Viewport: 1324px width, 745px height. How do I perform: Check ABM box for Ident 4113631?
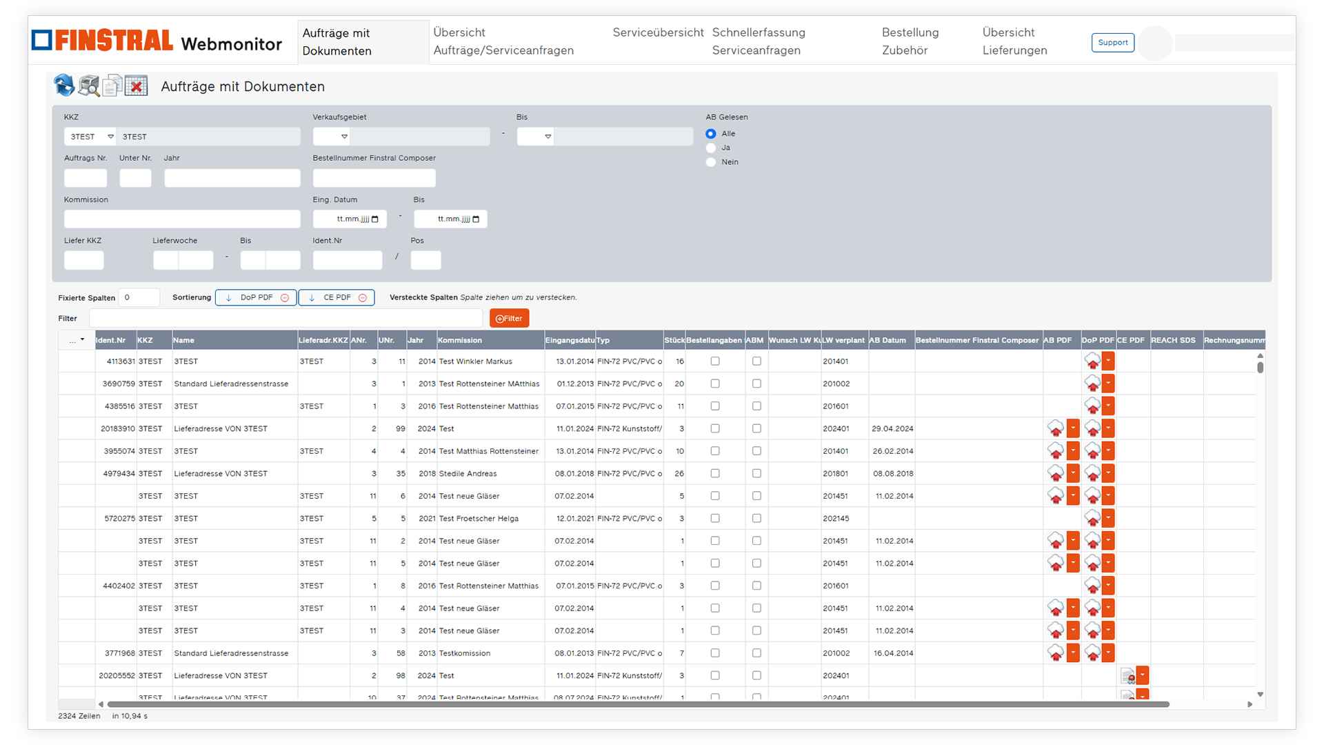point(756,361)
